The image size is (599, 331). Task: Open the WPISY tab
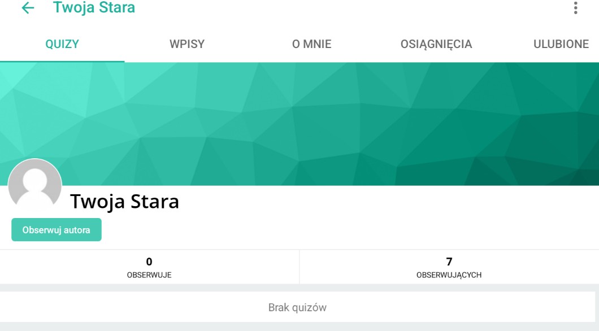point(187,44)
